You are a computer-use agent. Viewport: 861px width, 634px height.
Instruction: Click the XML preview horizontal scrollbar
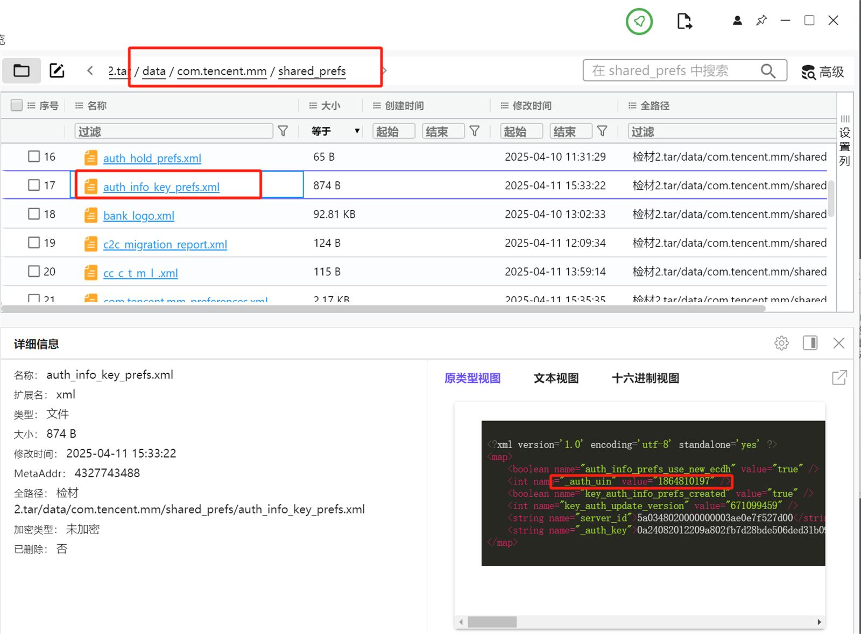(x=492, y=622)
